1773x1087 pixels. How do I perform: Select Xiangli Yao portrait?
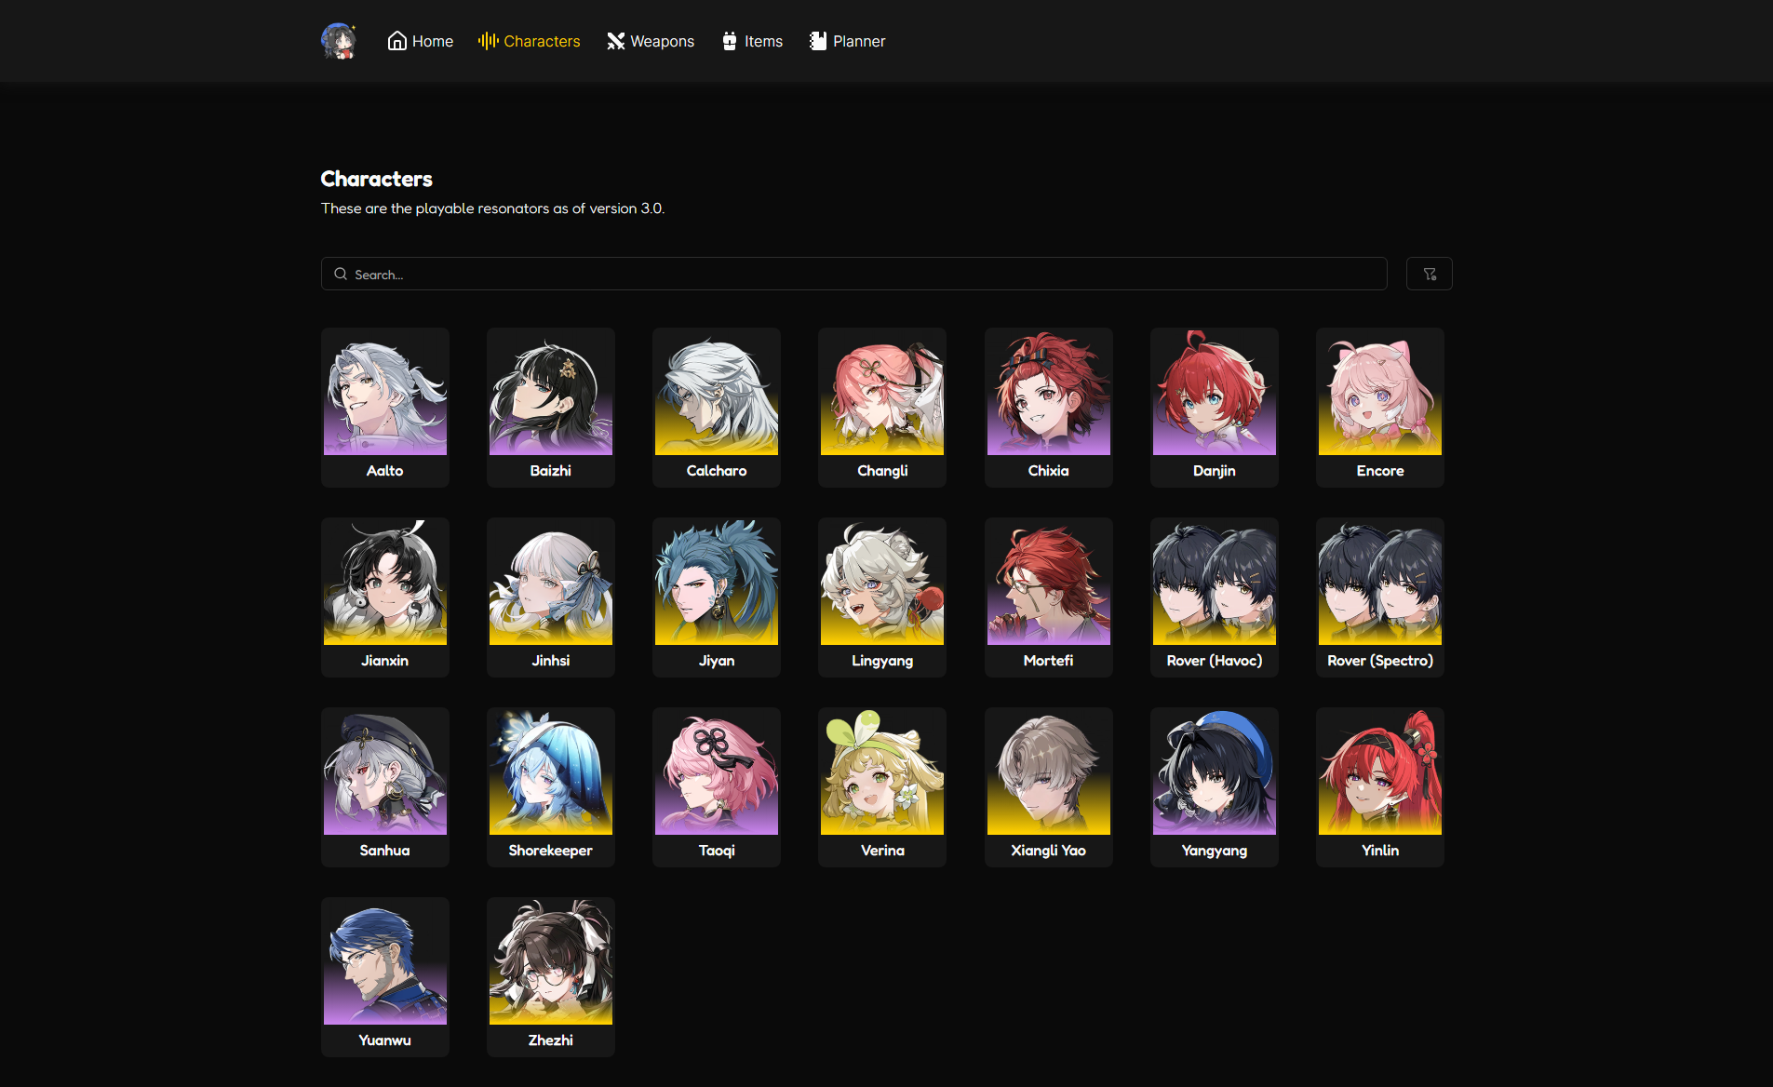pos(1049,772)
